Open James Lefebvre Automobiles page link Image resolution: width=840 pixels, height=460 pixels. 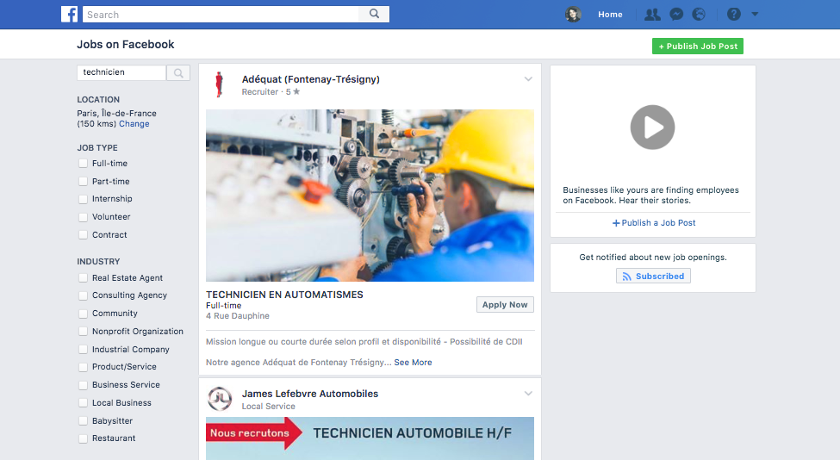pos(309,394)
